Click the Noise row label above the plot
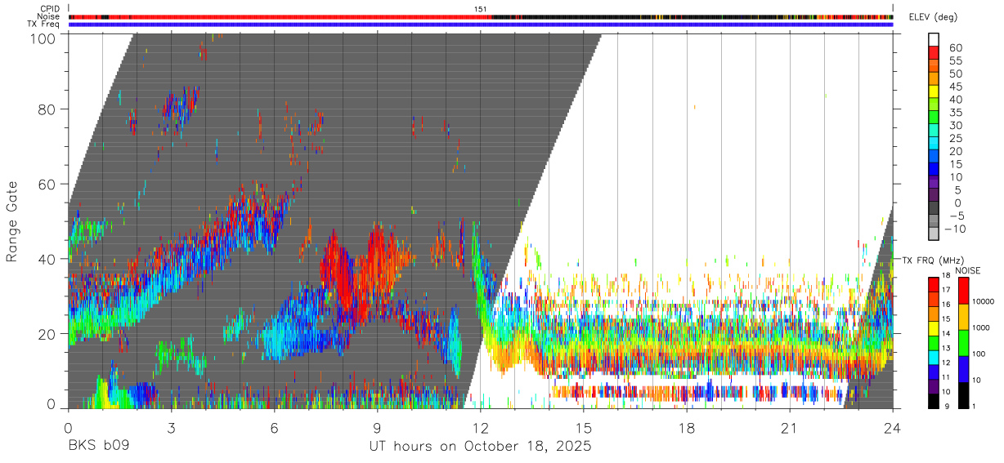1004x463 pixels. tap(50, 16)
